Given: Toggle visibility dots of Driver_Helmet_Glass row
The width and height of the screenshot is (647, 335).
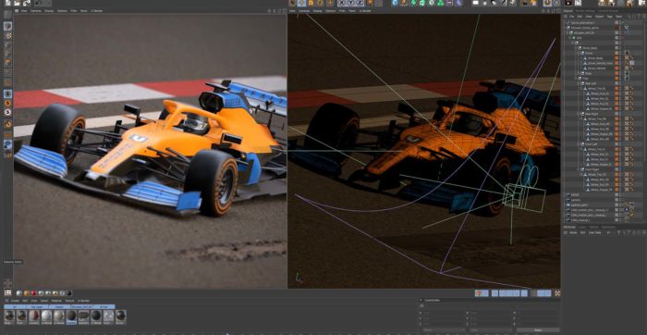Looking at the screenshot, I should tap(620, 63).
